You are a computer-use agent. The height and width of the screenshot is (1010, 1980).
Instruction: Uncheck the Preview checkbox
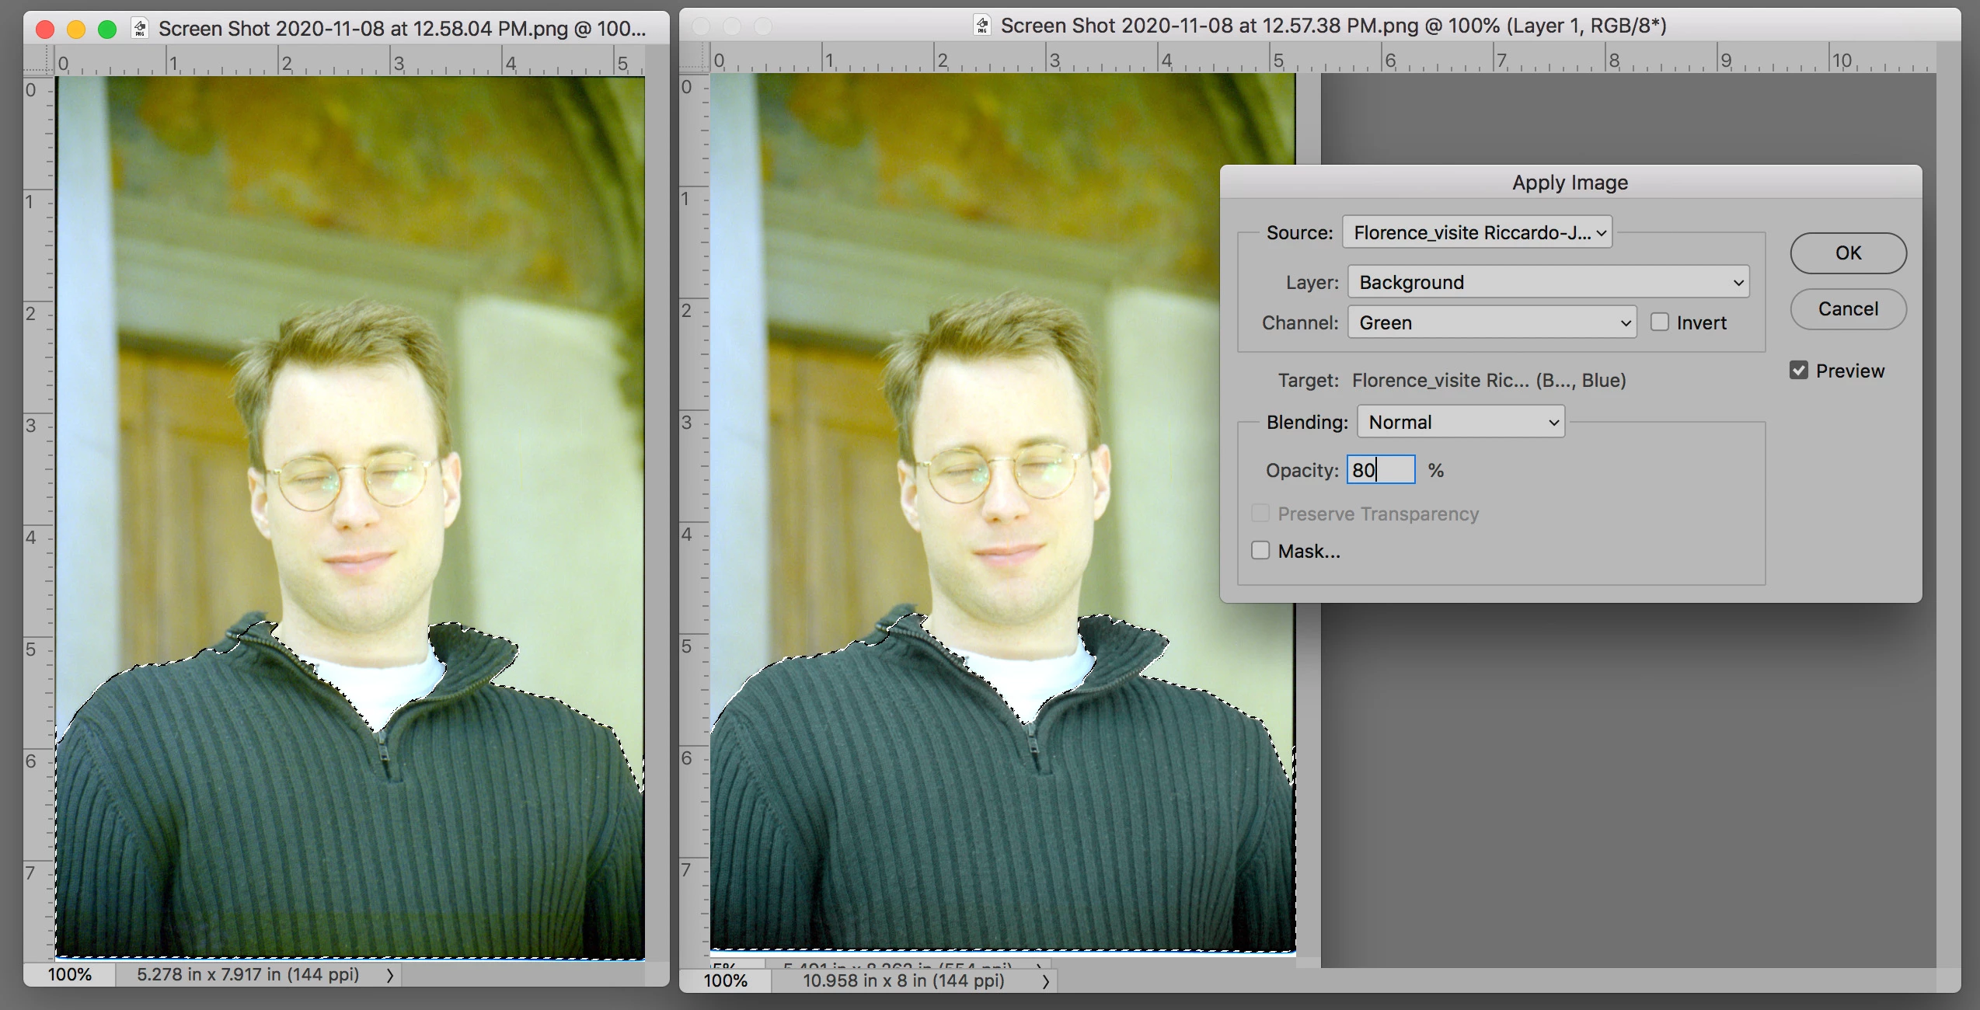(x=1799, y=371)
